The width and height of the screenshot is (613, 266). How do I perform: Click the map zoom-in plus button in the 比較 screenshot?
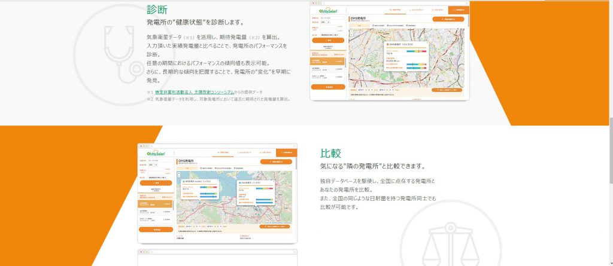[178, 173]
